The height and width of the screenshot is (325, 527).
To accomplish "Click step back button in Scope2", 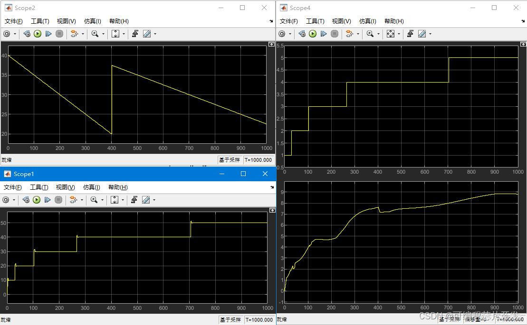I will click(27, 34).
